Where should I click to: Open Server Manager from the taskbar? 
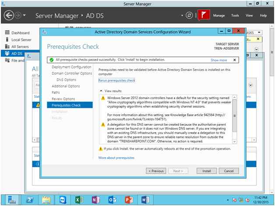12,200
